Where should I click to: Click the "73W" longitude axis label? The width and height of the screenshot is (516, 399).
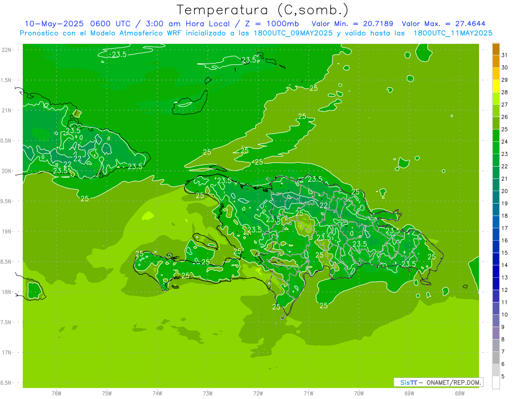[x=208, y=393]
